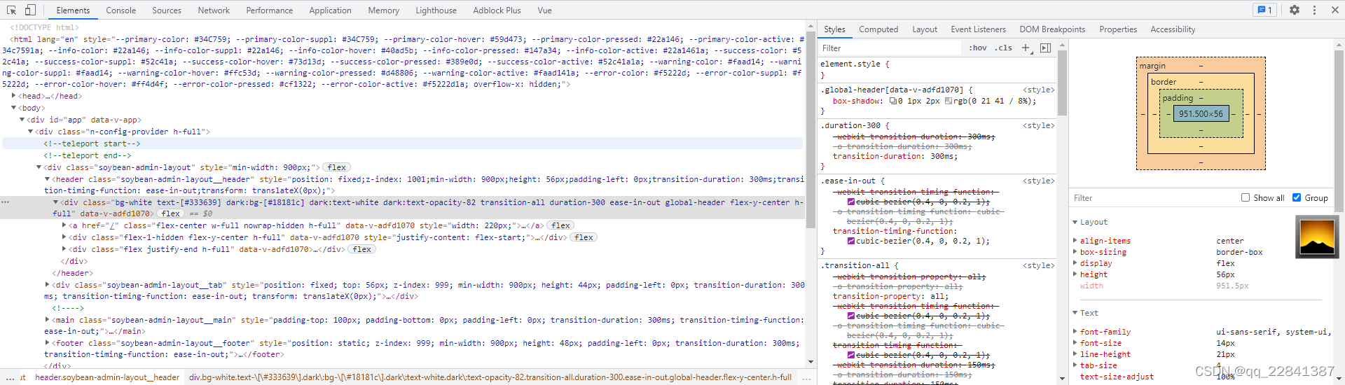Expand the display computed property

point(1075,263)
